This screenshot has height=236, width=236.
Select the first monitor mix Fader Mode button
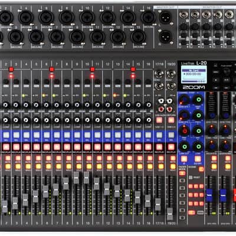(x=182, y=181)
